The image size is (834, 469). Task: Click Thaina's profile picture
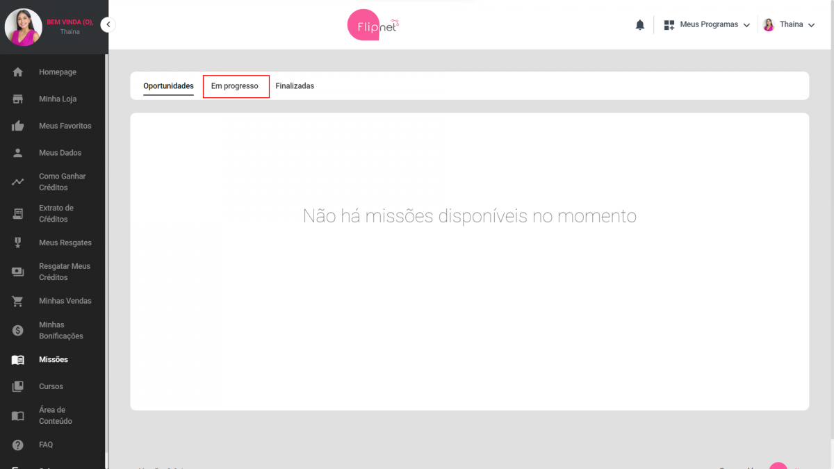(x=23, y=28)
